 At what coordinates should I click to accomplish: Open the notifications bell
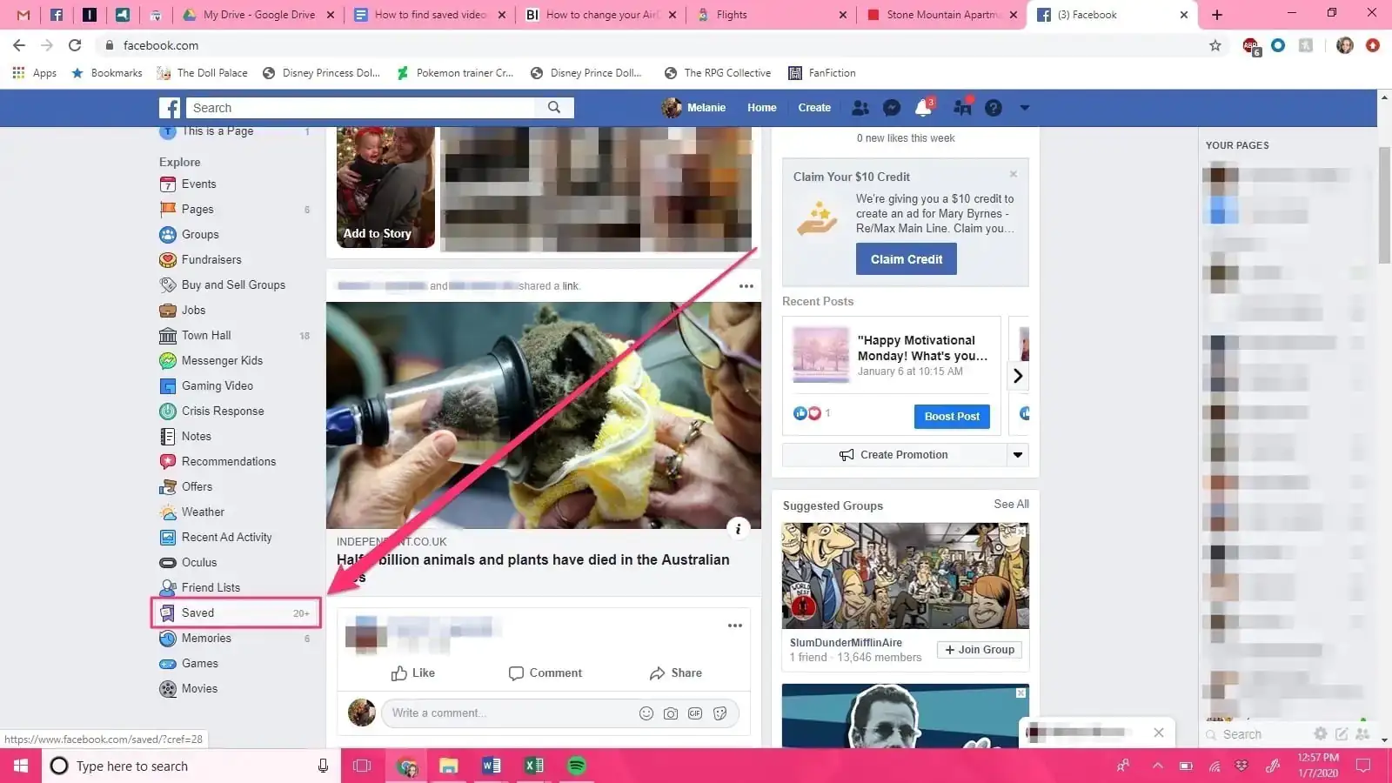(x=922, y=107)
